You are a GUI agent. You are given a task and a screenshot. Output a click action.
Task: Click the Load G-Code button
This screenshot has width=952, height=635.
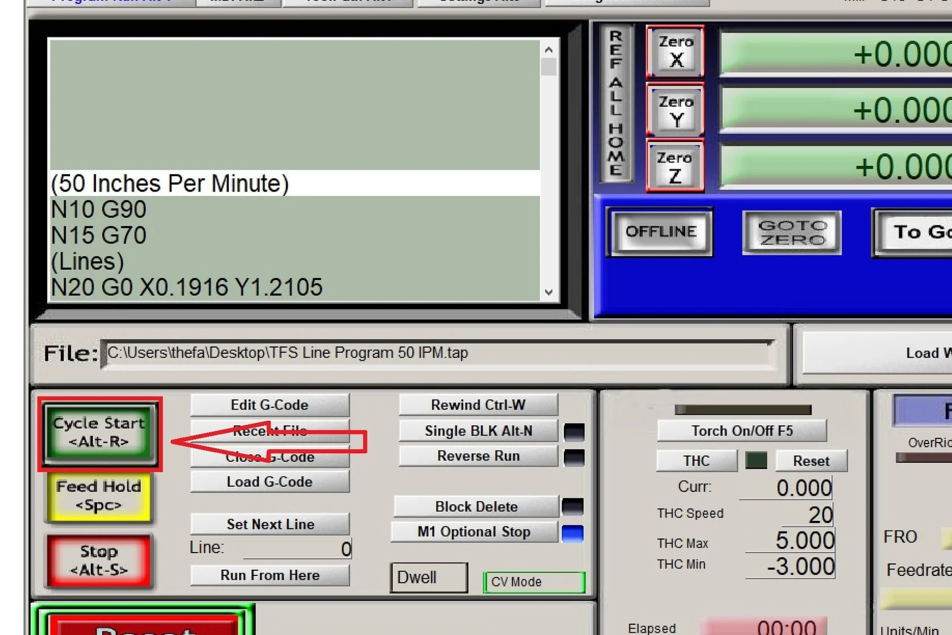click(x=270, y=482)
